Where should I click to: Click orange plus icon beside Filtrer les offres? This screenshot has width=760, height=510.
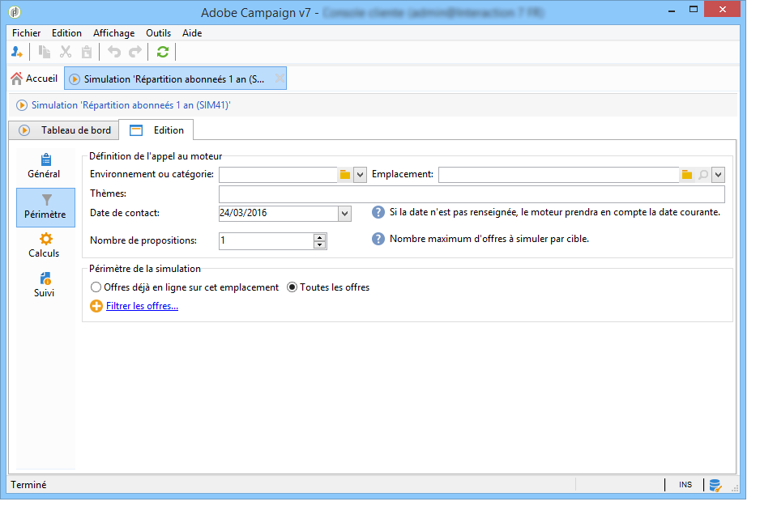click(96, 306)
